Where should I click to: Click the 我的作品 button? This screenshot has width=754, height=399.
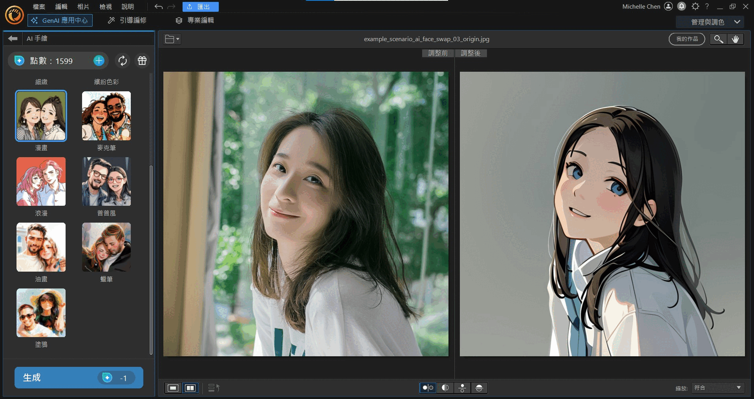[687, 39]
